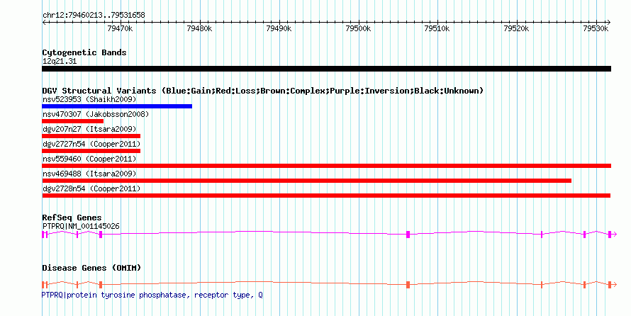Click the orange OMIM gene end arrow
The image size is (631, 316).
(x=614, y=285)
